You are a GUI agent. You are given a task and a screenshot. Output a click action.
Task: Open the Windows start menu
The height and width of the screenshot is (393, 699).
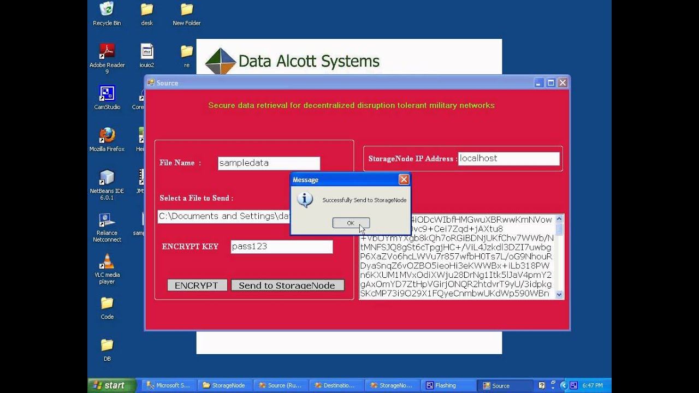point(112,385)
